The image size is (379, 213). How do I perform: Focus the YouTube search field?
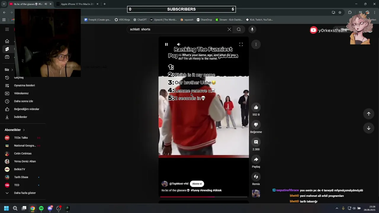178,29
